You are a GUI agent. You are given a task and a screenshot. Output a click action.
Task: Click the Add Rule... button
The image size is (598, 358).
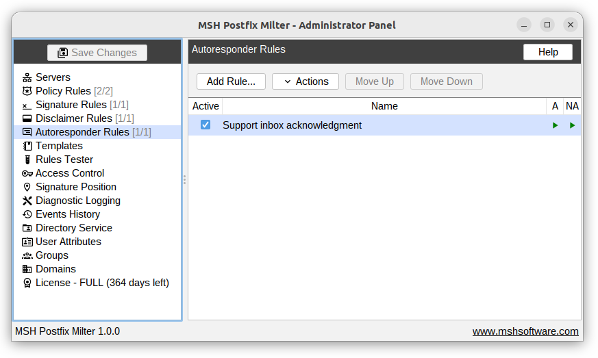click(x=231, y=81)
